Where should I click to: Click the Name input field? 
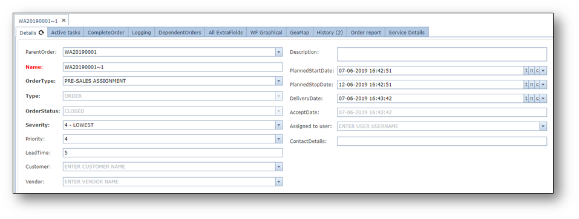(x=173, y=67)
